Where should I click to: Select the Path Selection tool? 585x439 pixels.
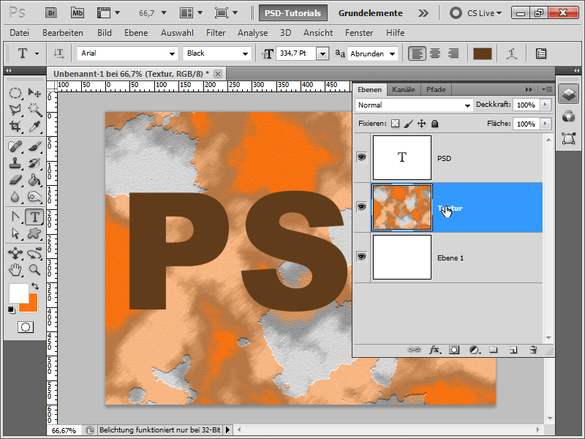click(15, 233)
